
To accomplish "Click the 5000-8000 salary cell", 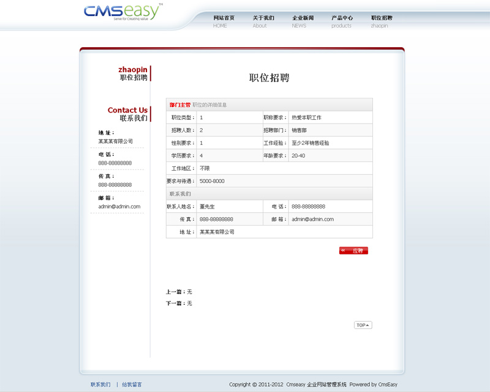I will pos(212,181).
